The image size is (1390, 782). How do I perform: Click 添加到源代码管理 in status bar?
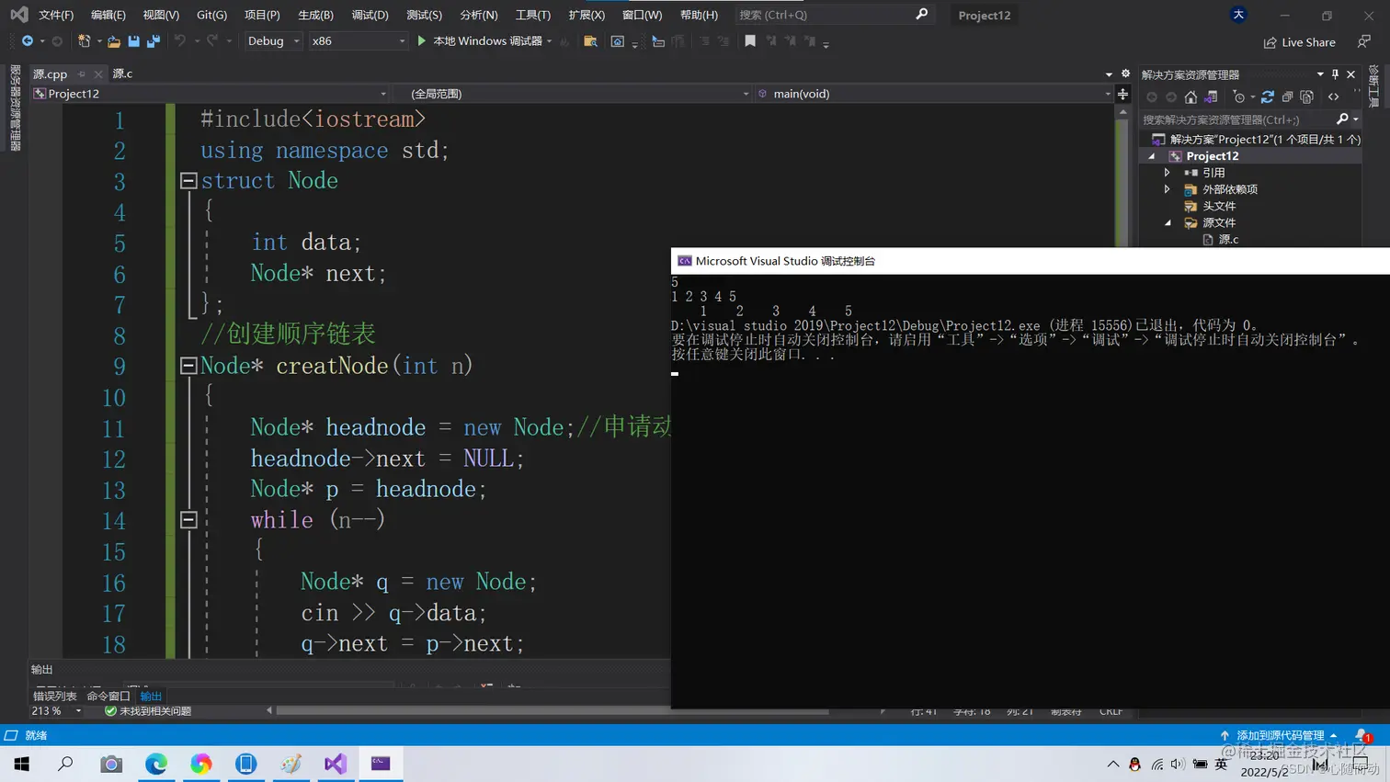[1279, 735]
